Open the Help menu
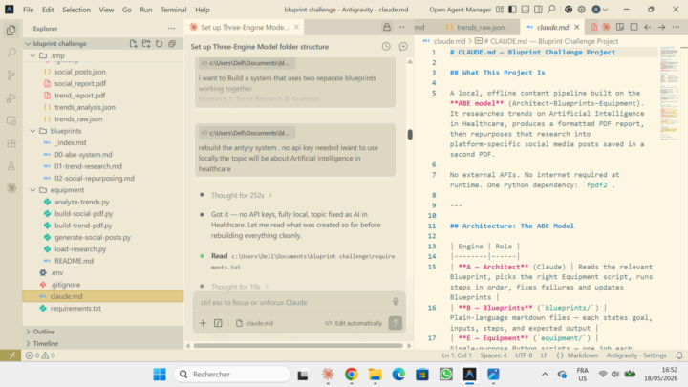The image size is (688, 387). [203, 10]
